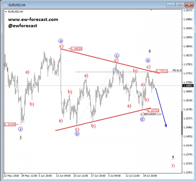This screenshot has height=181, width=196.
Task: Click the red triangle beside EURUSD,H4 label
Action: (x=6, y=12)
